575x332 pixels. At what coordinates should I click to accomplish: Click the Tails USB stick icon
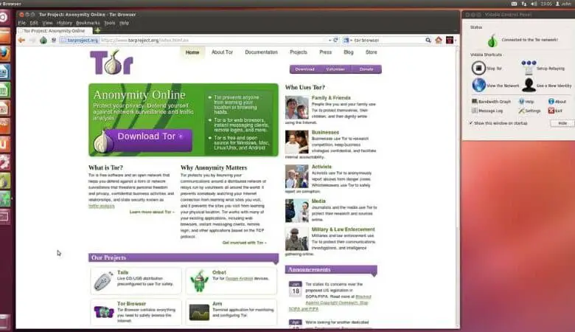(104, 281)
